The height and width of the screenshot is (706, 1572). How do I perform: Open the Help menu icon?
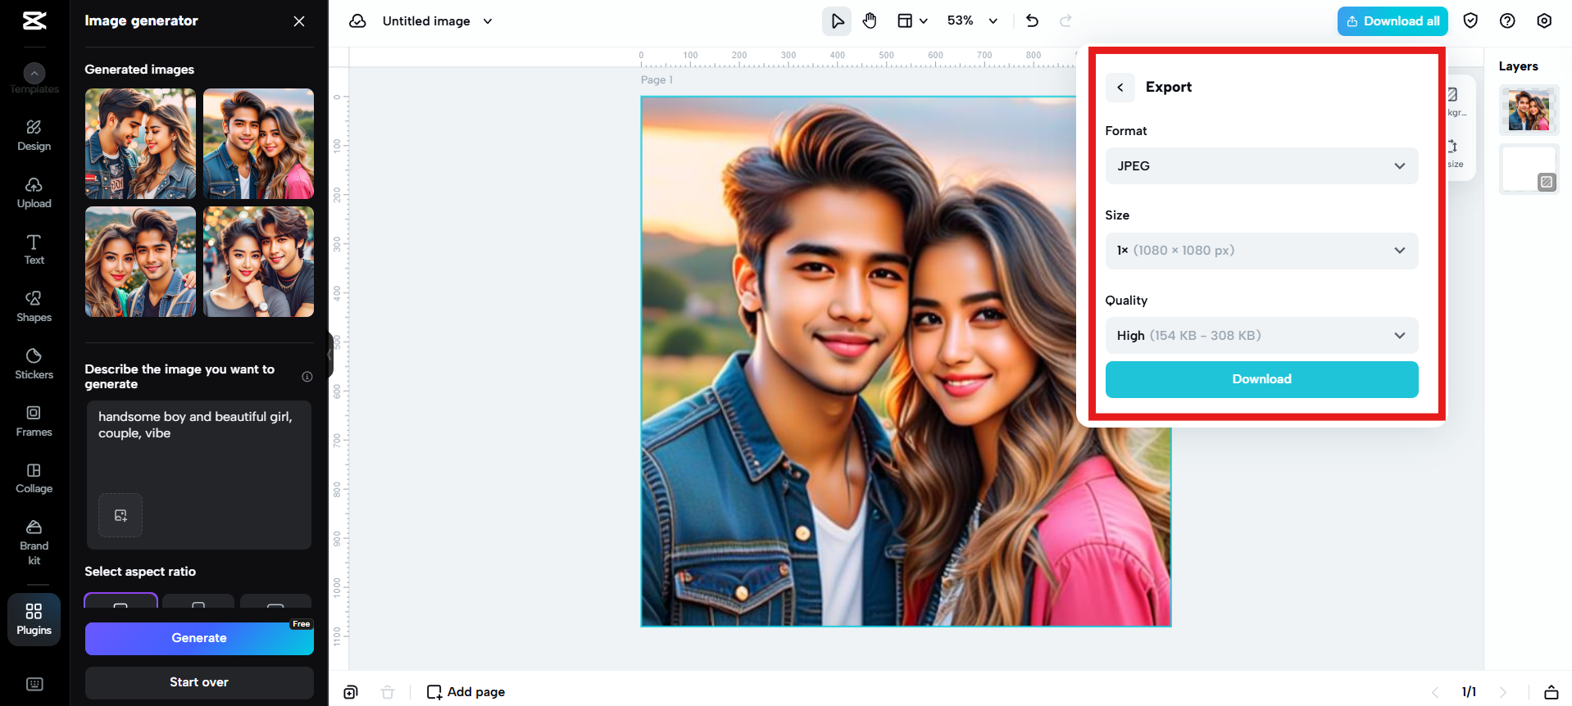(1507, 21)
